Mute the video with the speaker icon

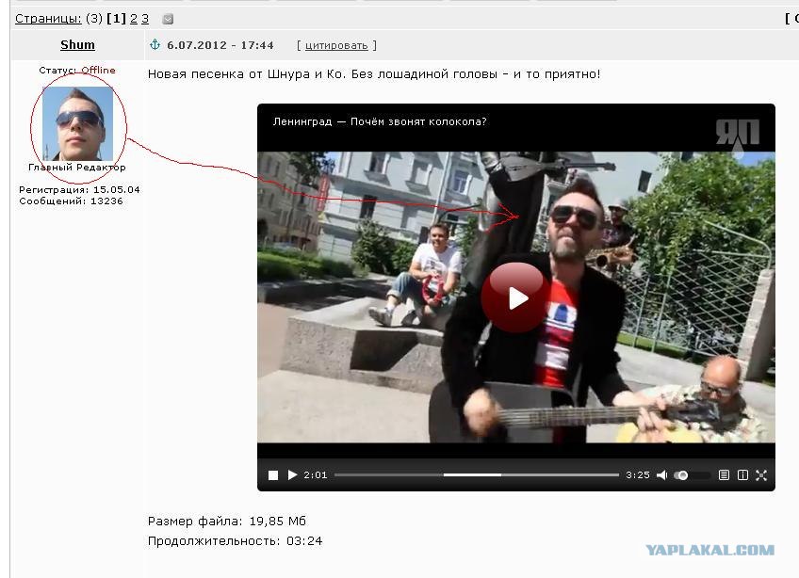click(x=661, y=475)
